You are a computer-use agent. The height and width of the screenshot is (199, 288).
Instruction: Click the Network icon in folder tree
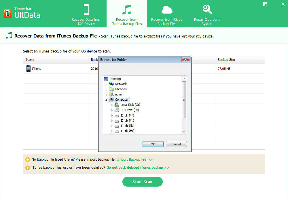coord(111,84)
